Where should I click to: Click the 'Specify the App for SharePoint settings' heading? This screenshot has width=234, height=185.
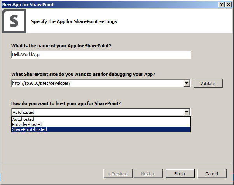tap(74, 21)
